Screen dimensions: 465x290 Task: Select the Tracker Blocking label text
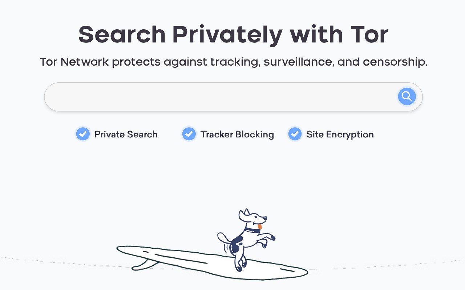point(237,134)
